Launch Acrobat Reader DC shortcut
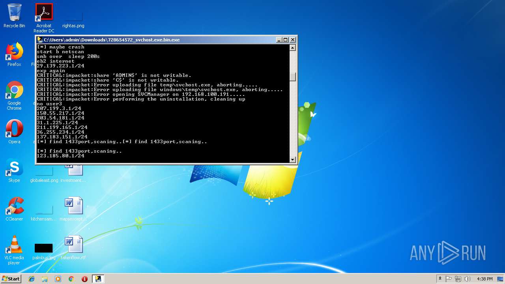Image resolution: width=505 pixels, height=284 pixels. pos(44,18)
